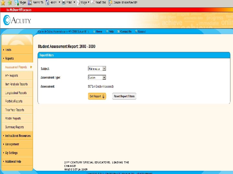This screenshot has width=233, height=174.
Task: Click the school administrator user text in header
Action: (63, 32)
